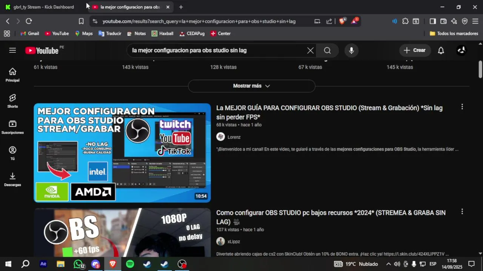
Task: Open the Lorenz channel avatar
Action: tap(220, 137)
